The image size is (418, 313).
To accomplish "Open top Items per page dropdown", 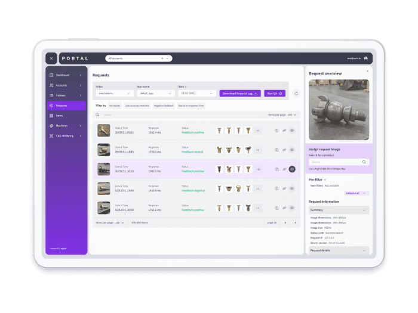I will pyautogui.click(x=292, y=115).
